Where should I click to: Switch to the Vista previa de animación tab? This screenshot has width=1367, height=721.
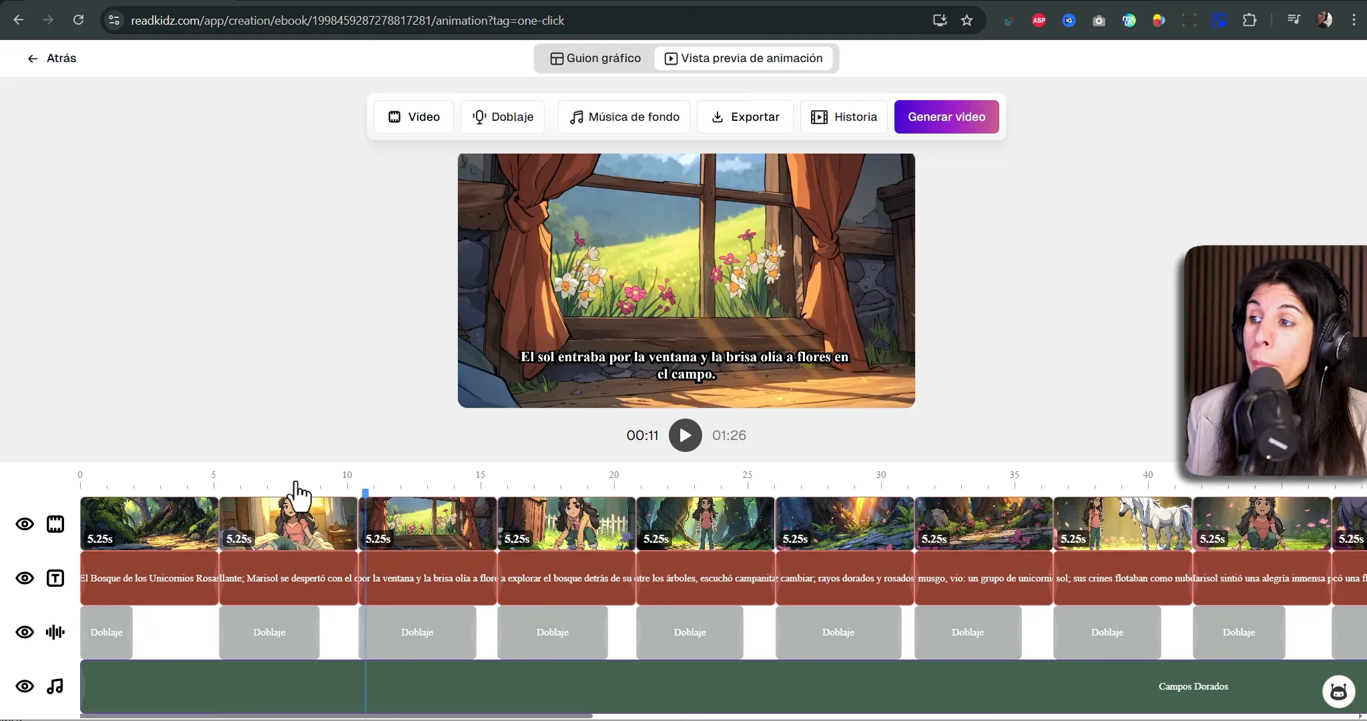click(744, 58)
